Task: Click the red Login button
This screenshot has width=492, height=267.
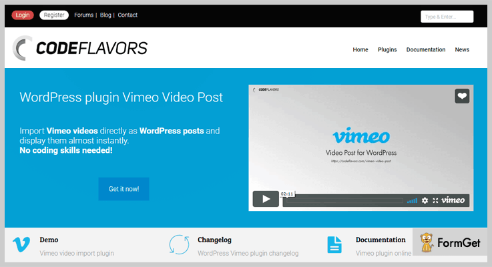Action: [x=23, y=15]
